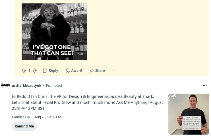
Task: Open the promoted post's three-dot options menu
Action: (205, 86)
